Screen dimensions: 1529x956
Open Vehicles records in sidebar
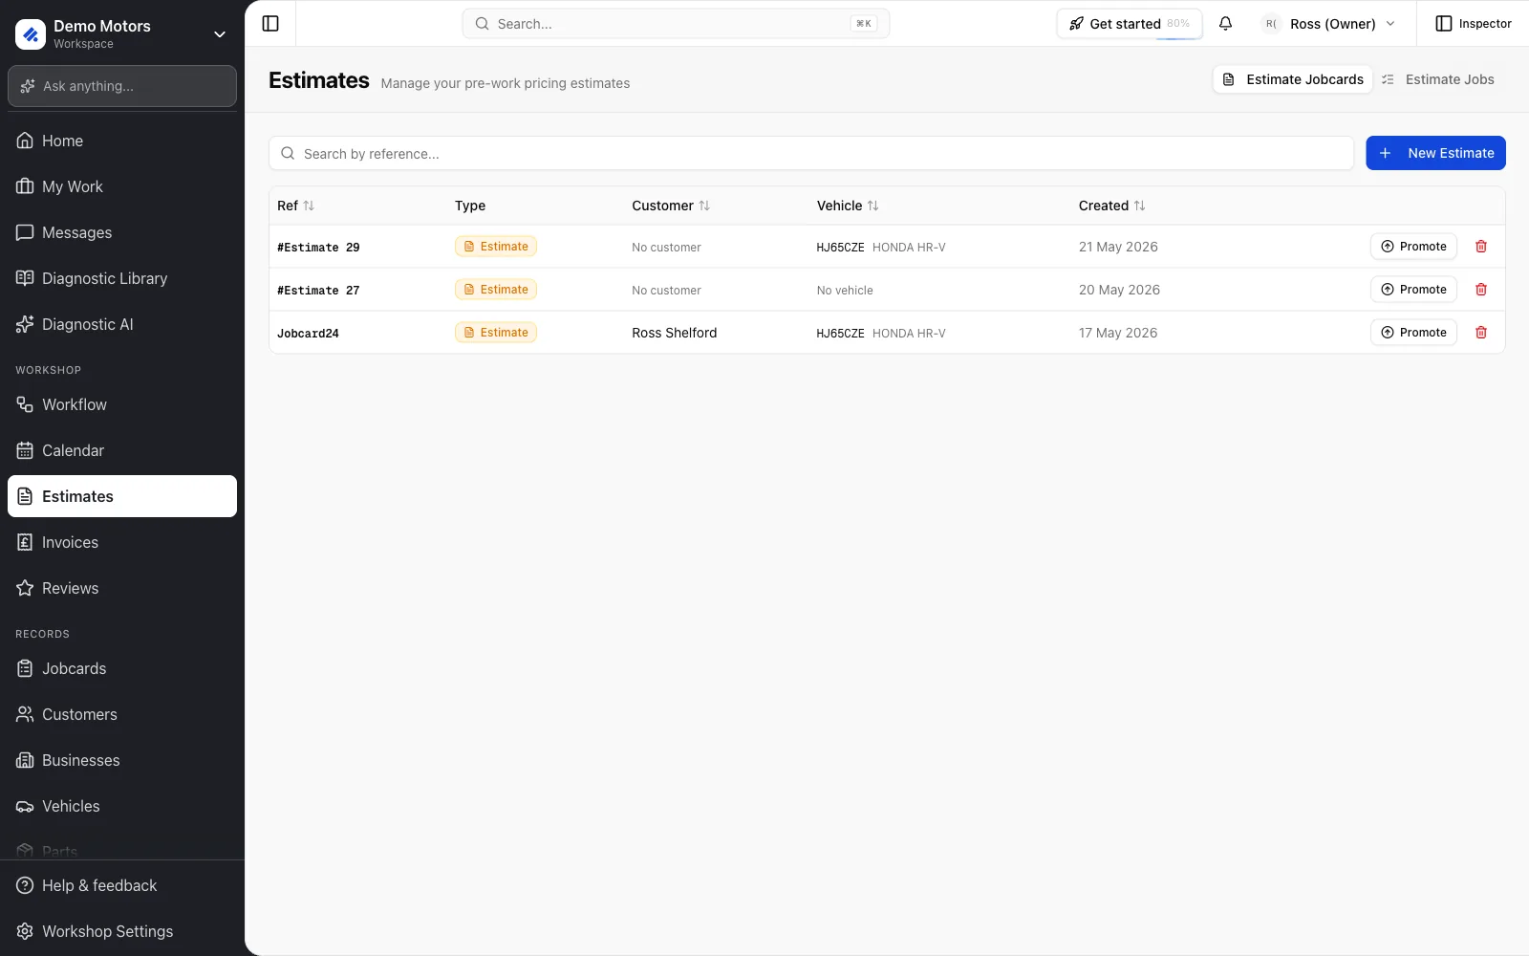pyautogui.click(x=122, y=806)
